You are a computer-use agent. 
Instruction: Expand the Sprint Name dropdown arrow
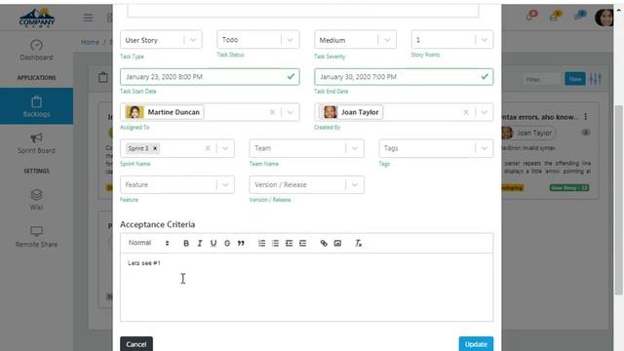[x=225, y=148]
